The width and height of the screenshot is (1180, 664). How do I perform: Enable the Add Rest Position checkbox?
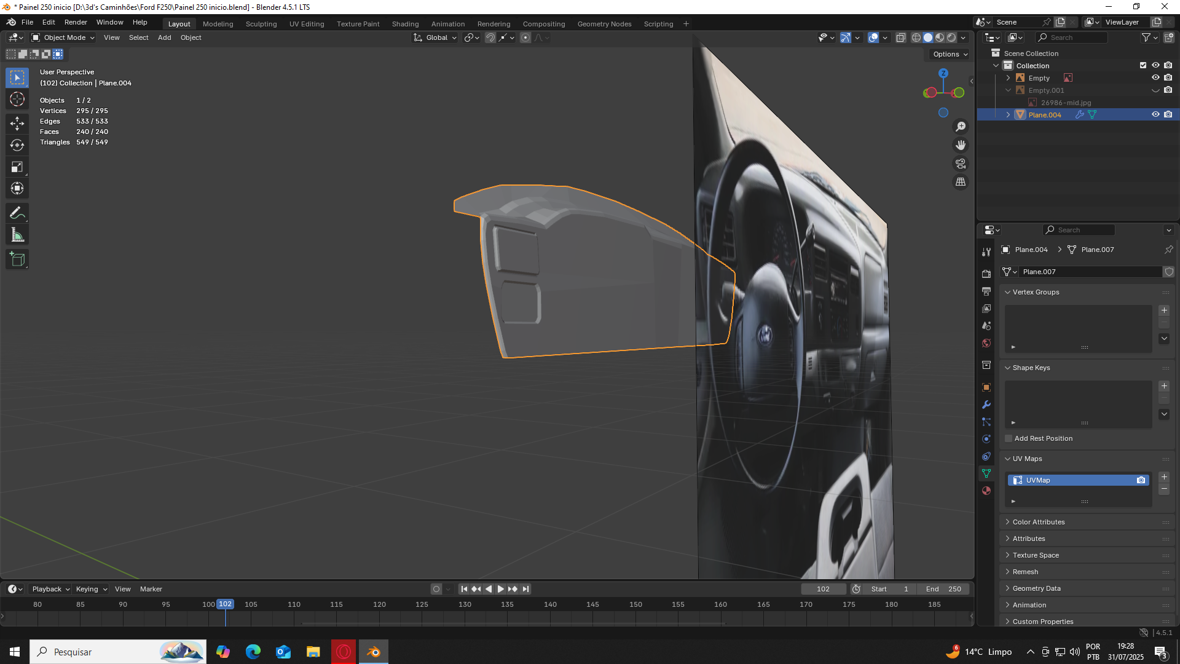click(x=1009, y=438)
